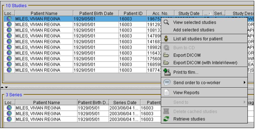Select View Reports in the context menu
The height and width of the screenshot is (130, 257).
(186, 93)
